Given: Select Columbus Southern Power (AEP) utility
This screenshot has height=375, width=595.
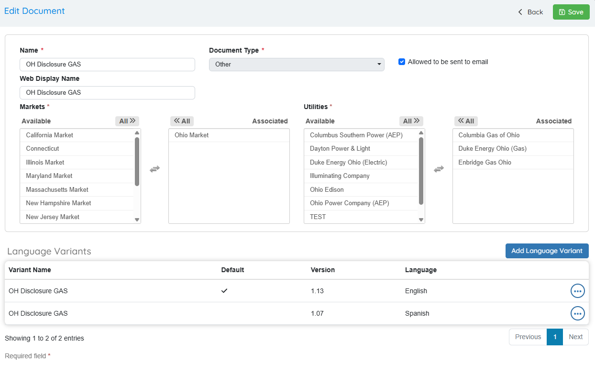Looking at the screenshot, I should pos(361,135).
